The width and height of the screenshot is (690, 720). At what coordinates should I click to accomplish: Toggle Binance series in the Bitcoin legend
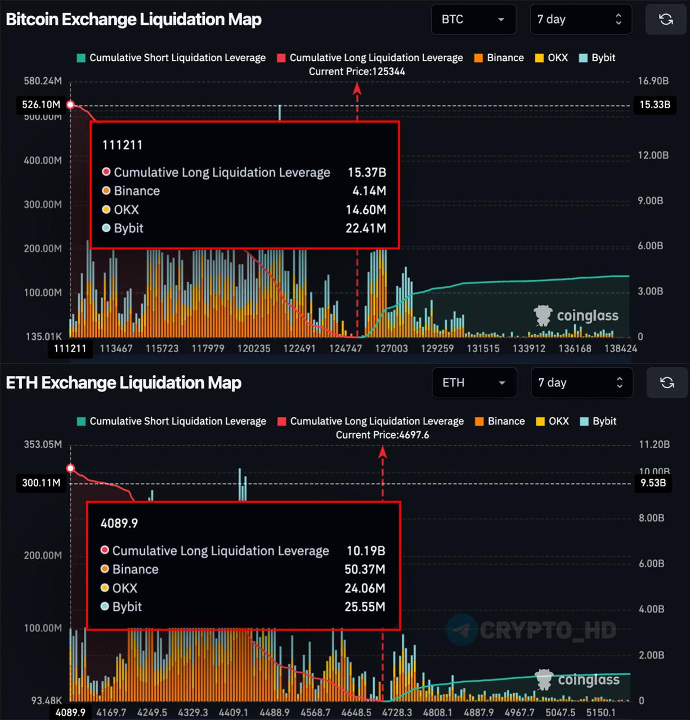coord(499,58)
